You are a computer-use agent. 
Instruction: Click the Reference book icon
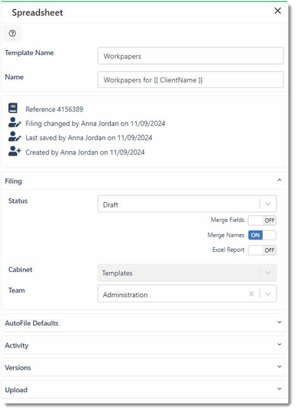pyautogui.click(x=13, y=108)
